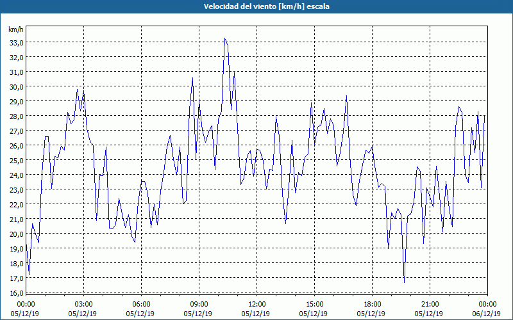This screenshot has height=320, width=513.
Task: Click the '00:00' time label dated 06/12/19
Action: [x=487, y=304]
